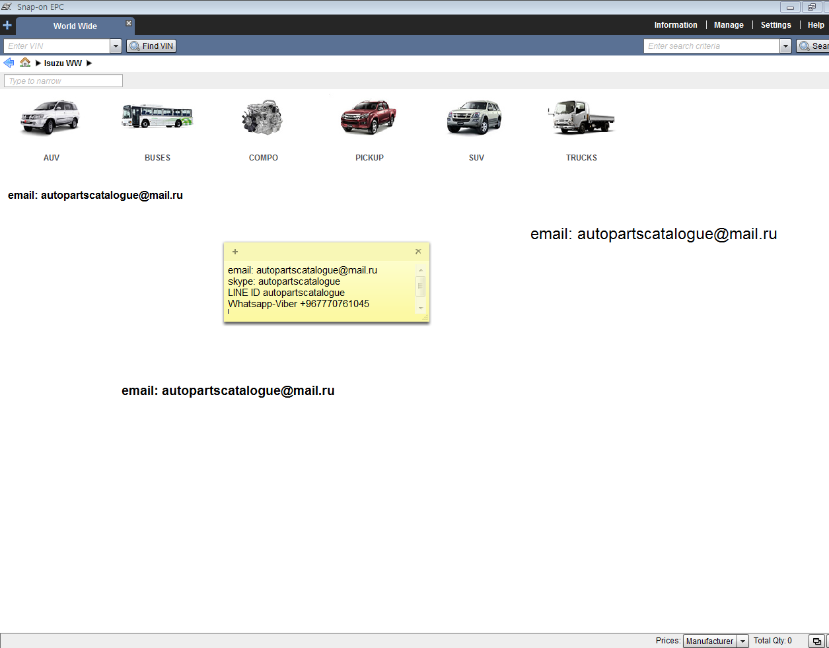The height and width of the screenshot is (648, 829).
Task: Open the Settings menu
Action: click(x=775, y=25)
